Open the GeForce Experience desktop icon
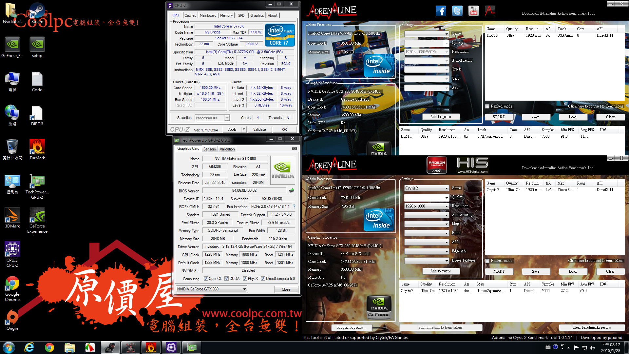Screen dimensions: 629x354 (37, 220)
